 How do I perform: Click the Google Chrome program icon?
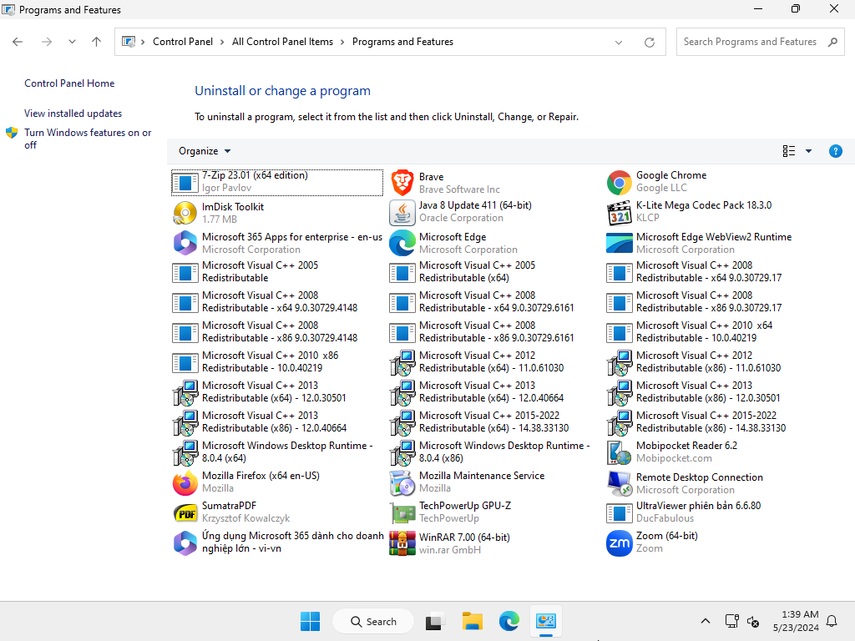point(620,183)
